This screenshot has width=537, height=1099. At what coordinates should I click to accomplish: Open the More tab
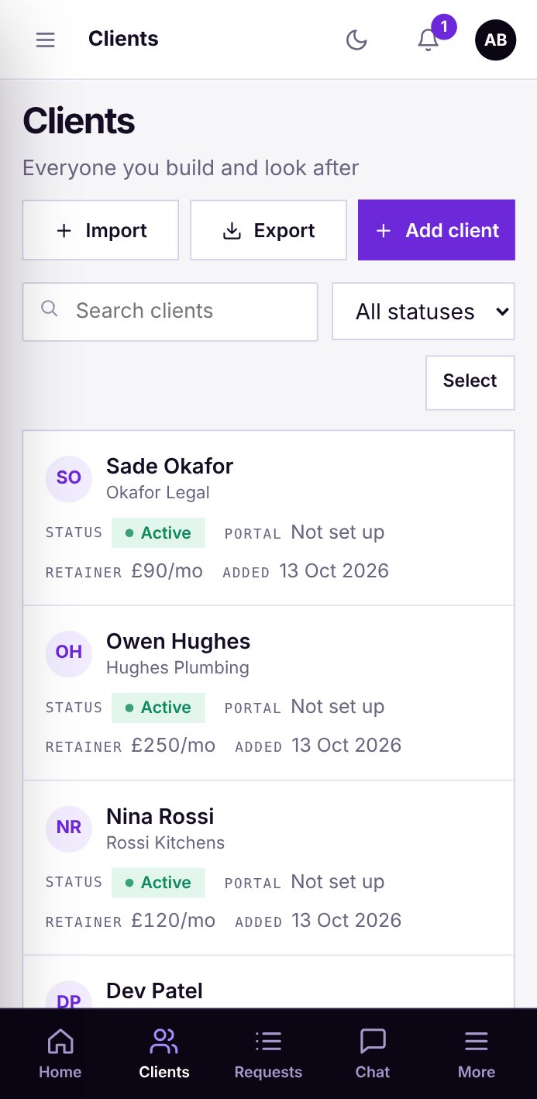(x=477, y=1054)
